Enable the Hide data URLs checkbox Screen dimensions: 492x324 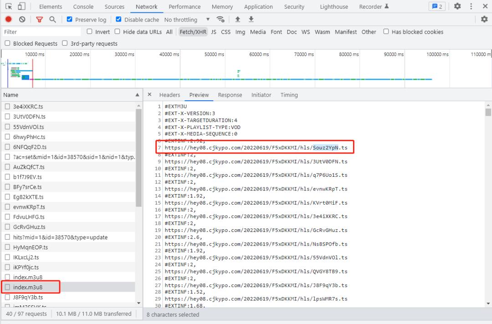pyautogui.click(x=118, y=31)
